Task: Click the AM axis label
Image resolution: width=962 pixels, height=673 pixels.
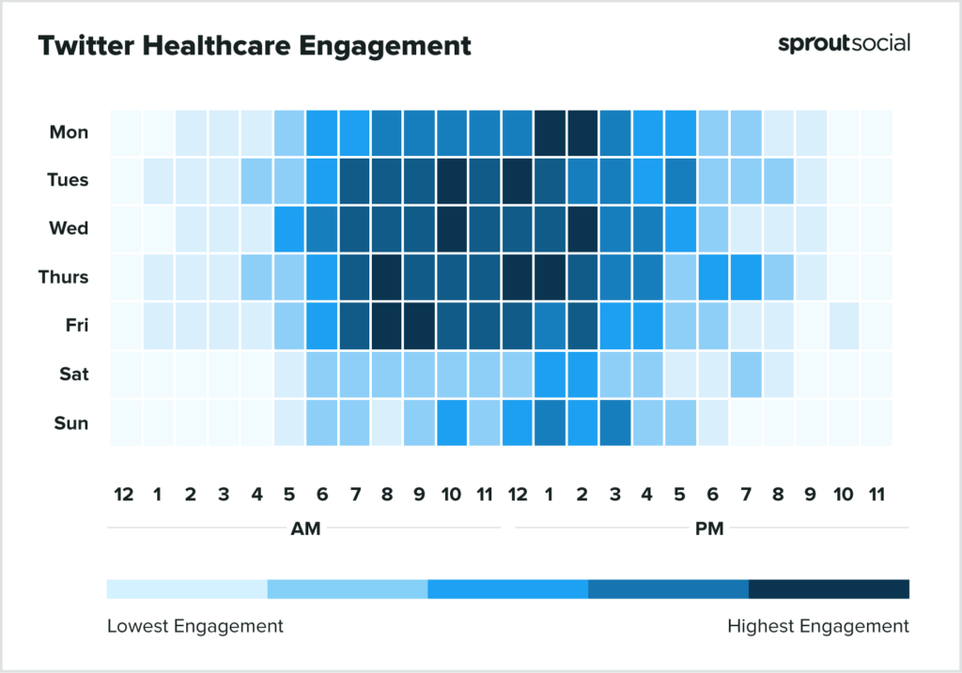Action: point(306,529)
